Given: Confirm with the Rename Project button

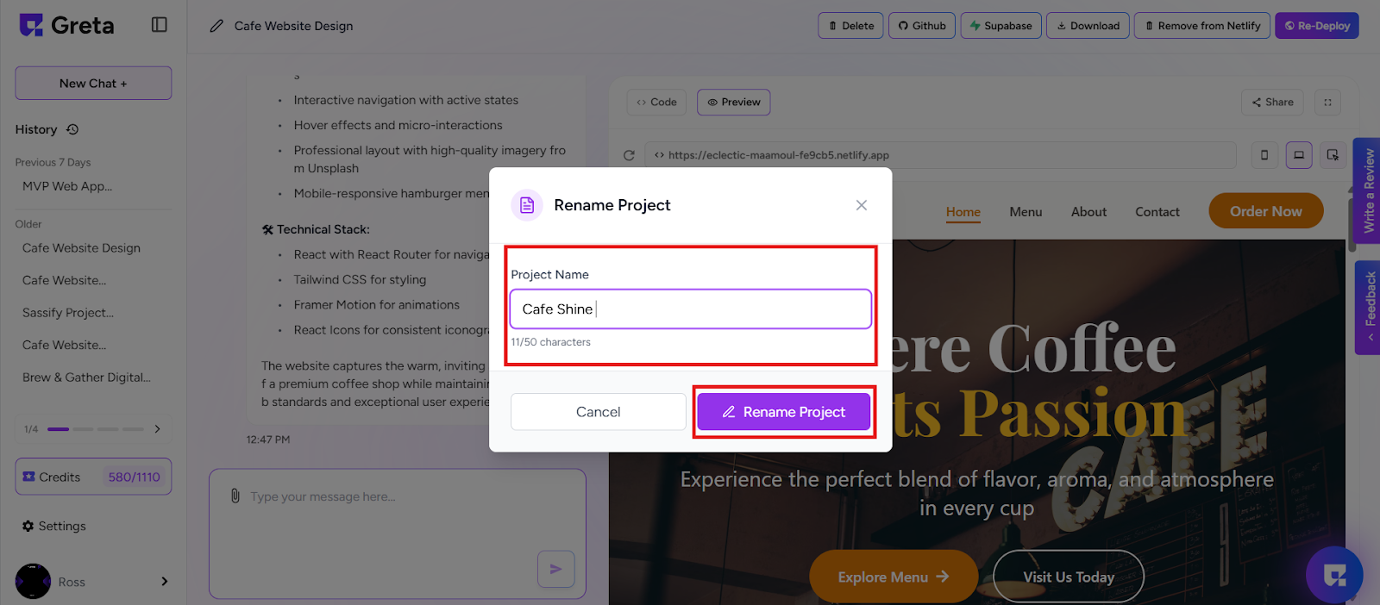Looking at the screenshot, I should 784,412.
